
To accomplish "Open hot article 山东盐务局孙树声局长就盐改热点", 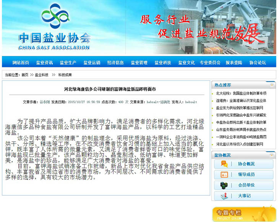I will (x=241, y=129).
